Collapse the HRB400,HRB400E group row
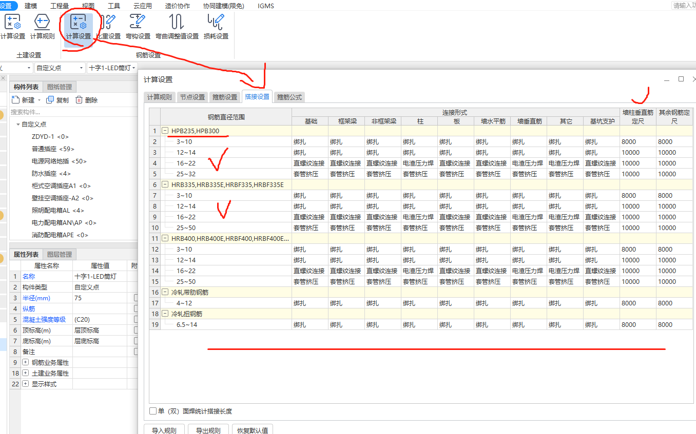 tap(165, 238)
